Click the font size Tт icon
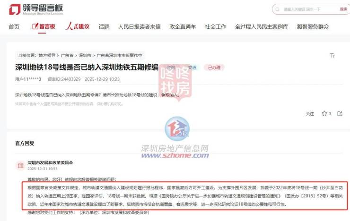Viewport: 350px width, 221px height. [x=332, y=55]
